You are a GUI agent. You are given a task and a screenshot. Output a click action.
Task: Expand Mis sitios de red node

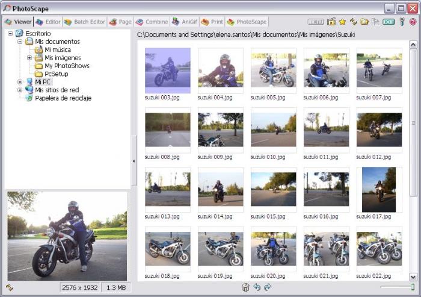pos(20,90)
